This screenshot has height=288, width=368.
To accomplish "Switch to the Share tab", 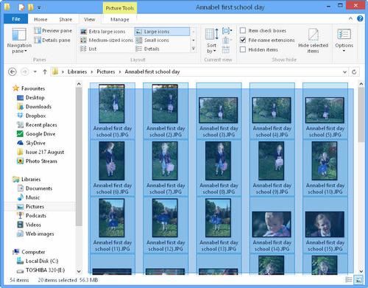I will click(x=66, y=19).
